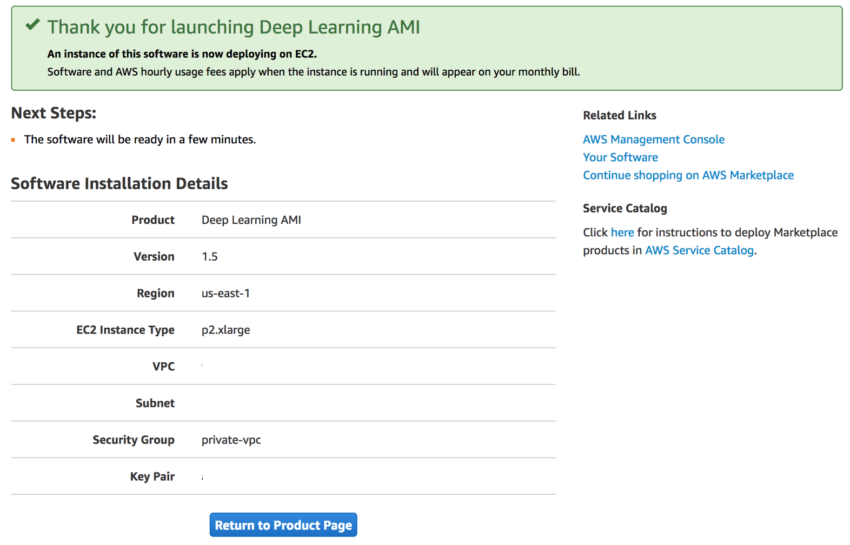Click the 'Key Pair' row label
This screenshot has width=850, height=545.
click(x=152, y=476)
